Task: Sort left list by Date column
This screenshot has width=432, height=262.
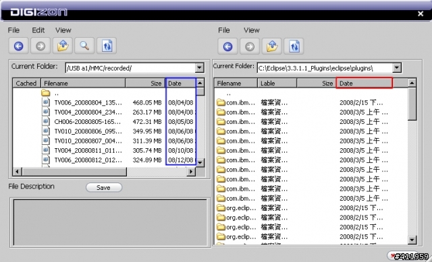Action: 181,83
